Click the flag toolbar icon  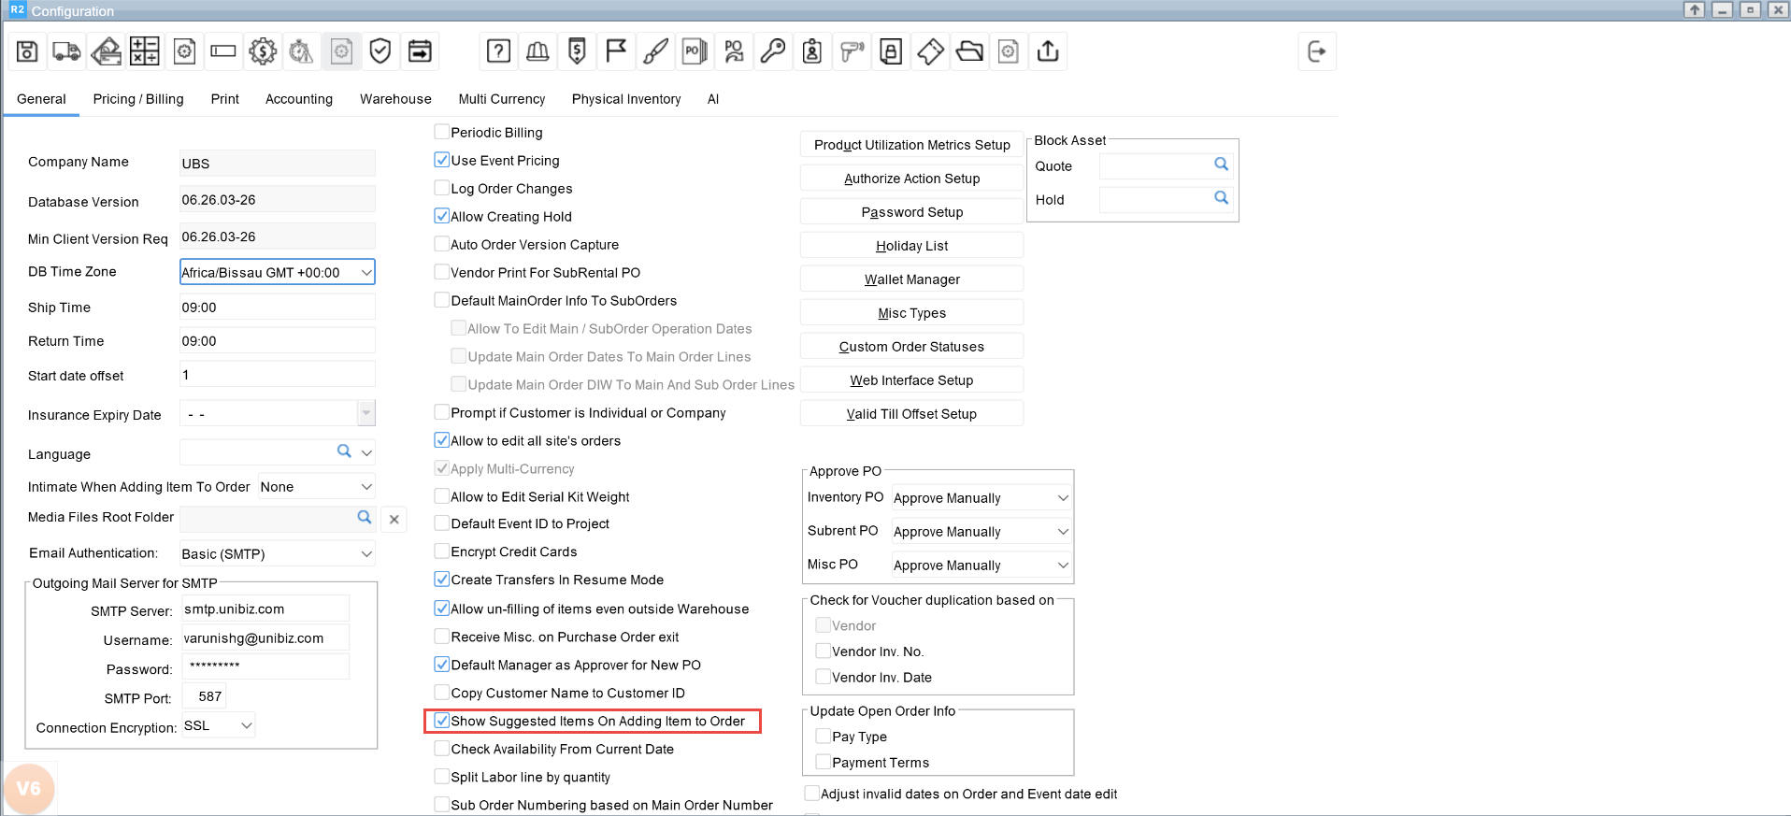[x=616, y=51]
